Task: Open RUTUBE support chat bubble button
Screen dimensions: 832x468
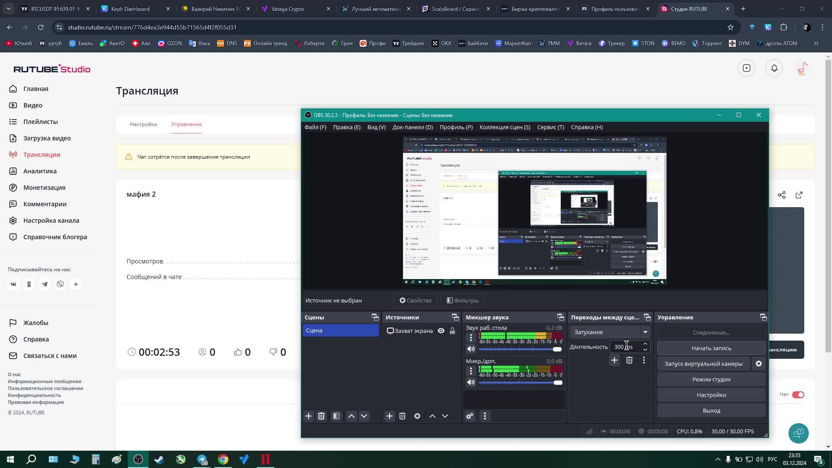Action: pos(799,433)
